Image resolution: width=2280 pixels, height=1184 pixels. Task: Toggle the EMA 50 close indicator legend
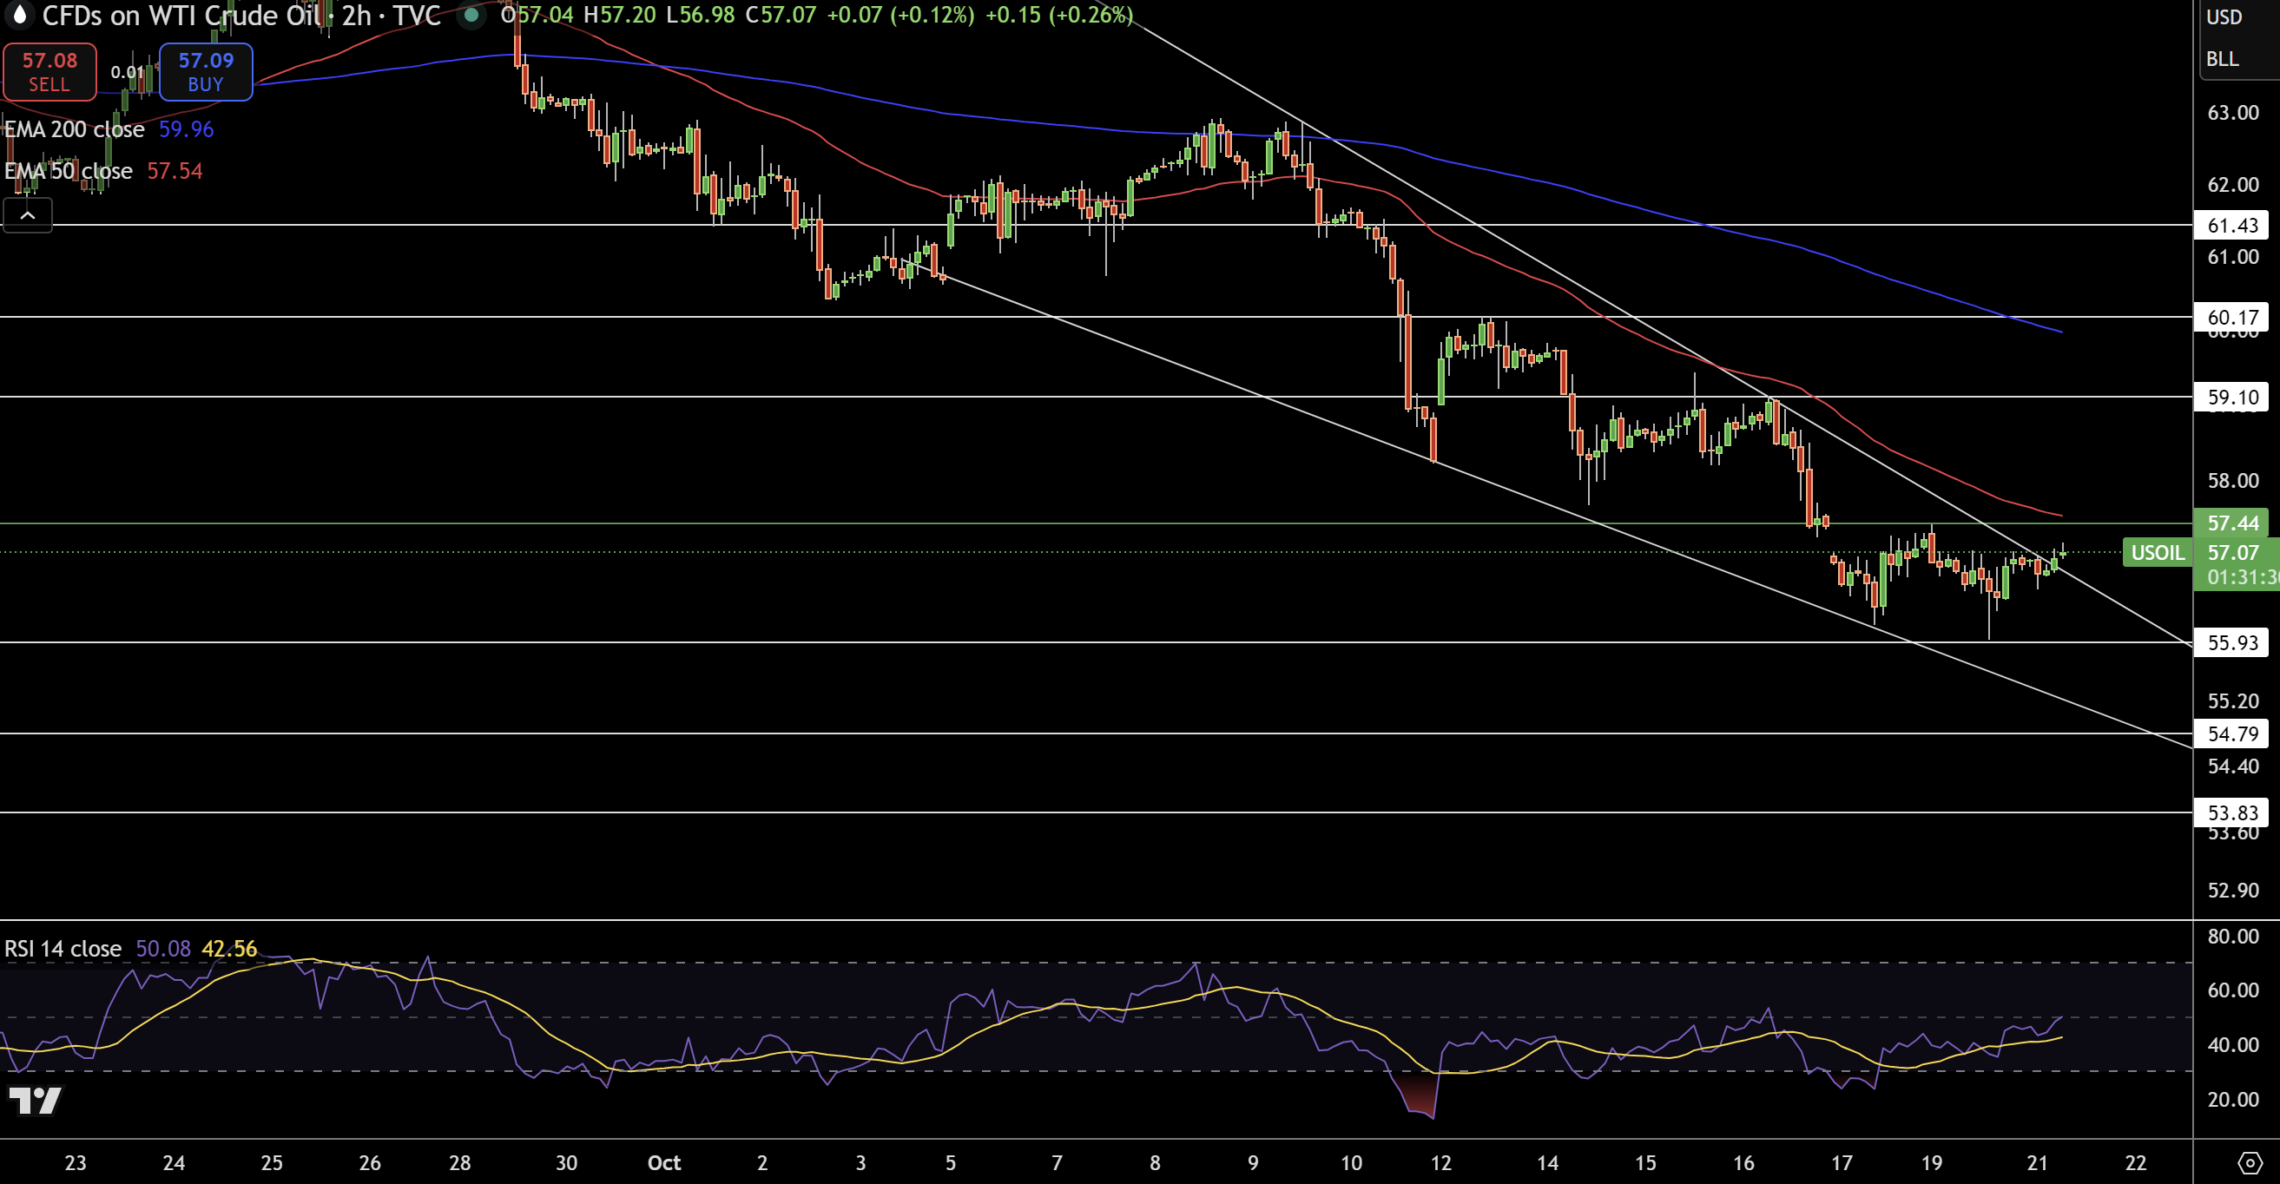(68, 171)
